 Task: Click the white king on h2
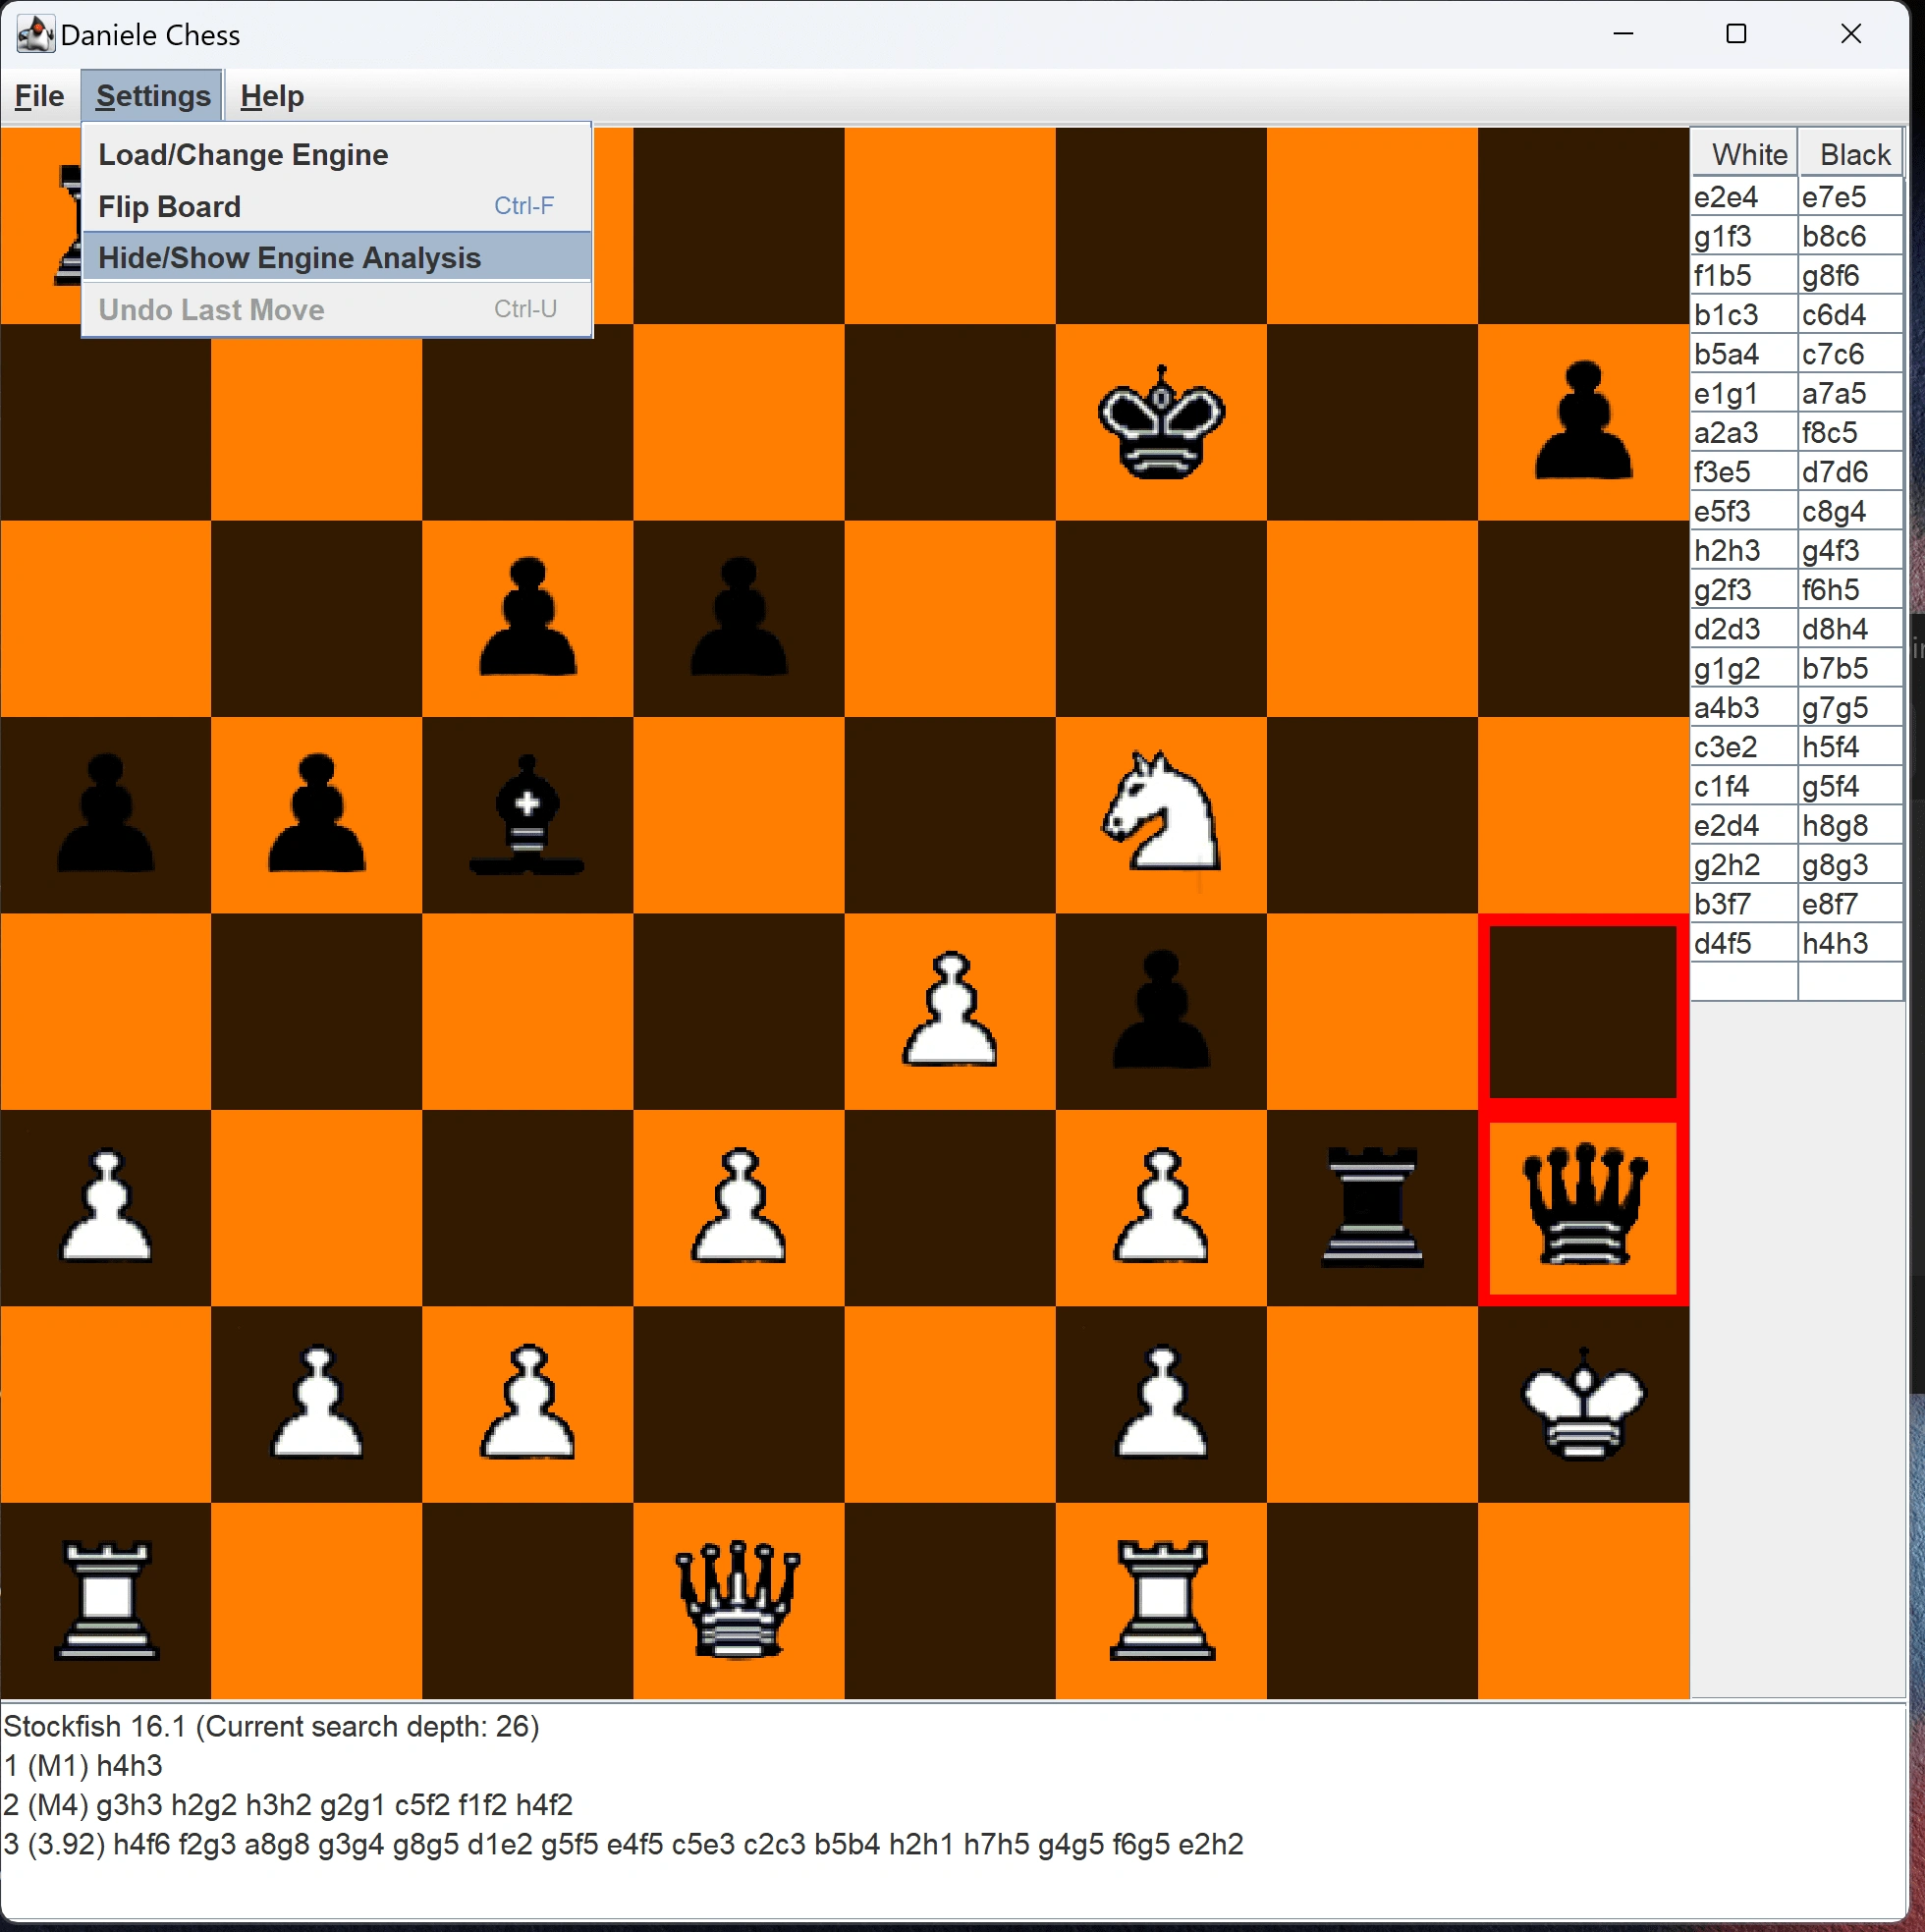tap(1583, 1404)
